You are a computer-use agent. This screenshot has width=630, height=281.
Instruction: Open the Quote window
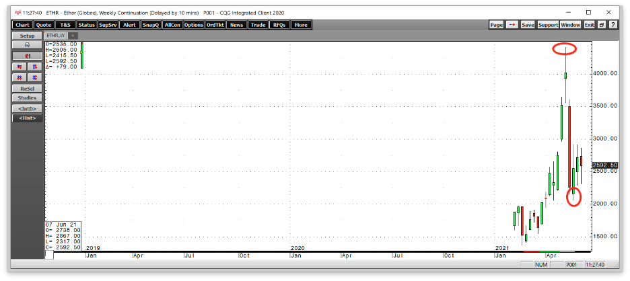point(43,25)
